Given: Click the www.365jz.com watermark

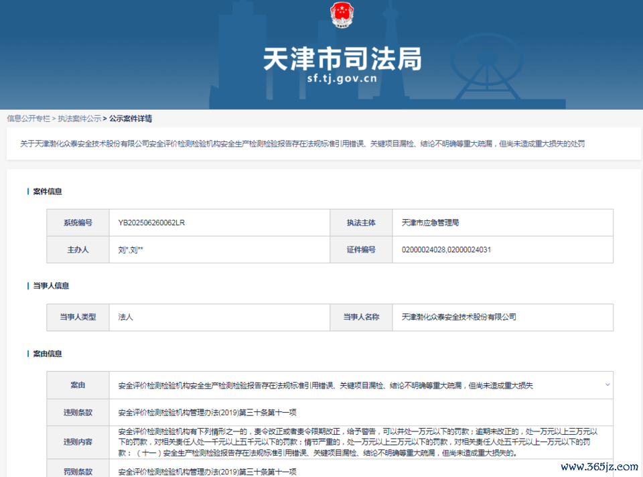Looking at the screenshot, I should pyautogui.click(x=598, y=466).
